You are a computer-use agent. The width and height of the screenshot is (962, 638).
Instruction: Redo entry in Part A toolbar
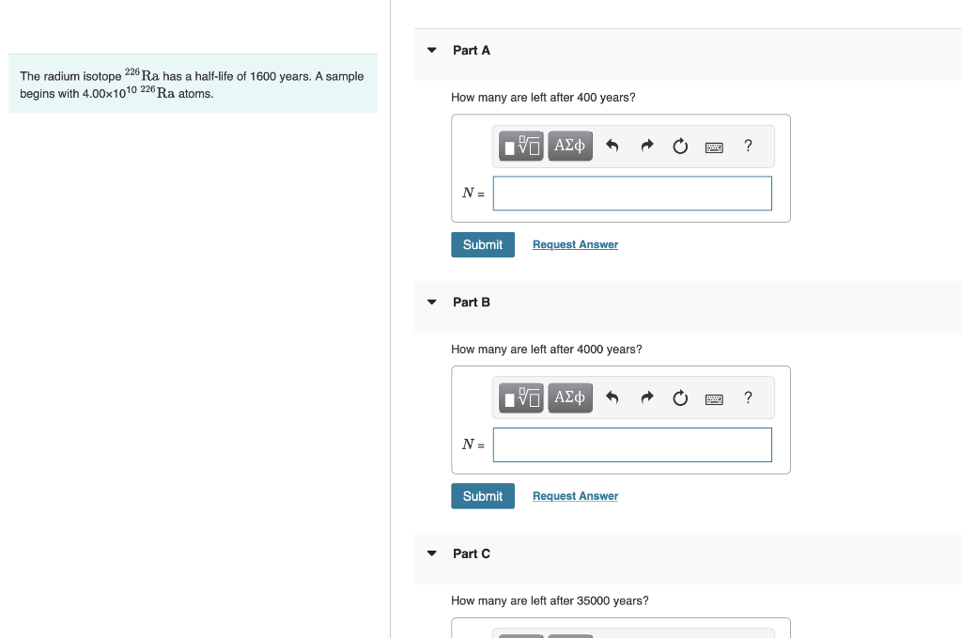click(x=646, y=146)
